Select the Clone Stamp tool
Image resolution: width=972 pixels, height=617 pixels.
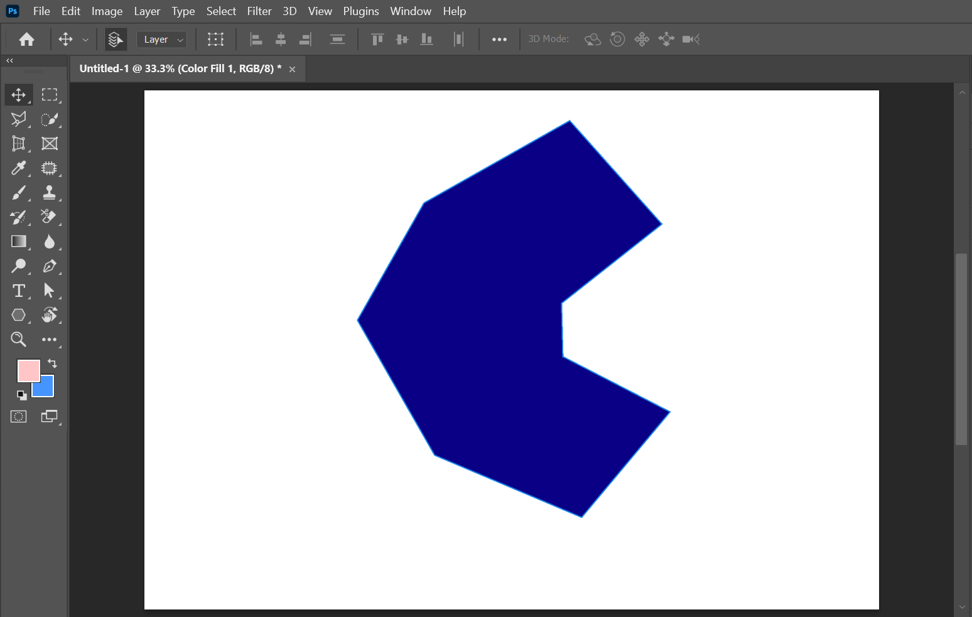point(49,193)
